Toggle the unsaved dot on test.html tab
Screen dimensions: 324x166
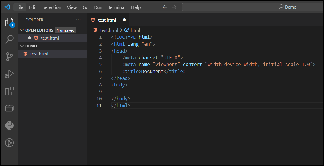(x=124, y=20)
